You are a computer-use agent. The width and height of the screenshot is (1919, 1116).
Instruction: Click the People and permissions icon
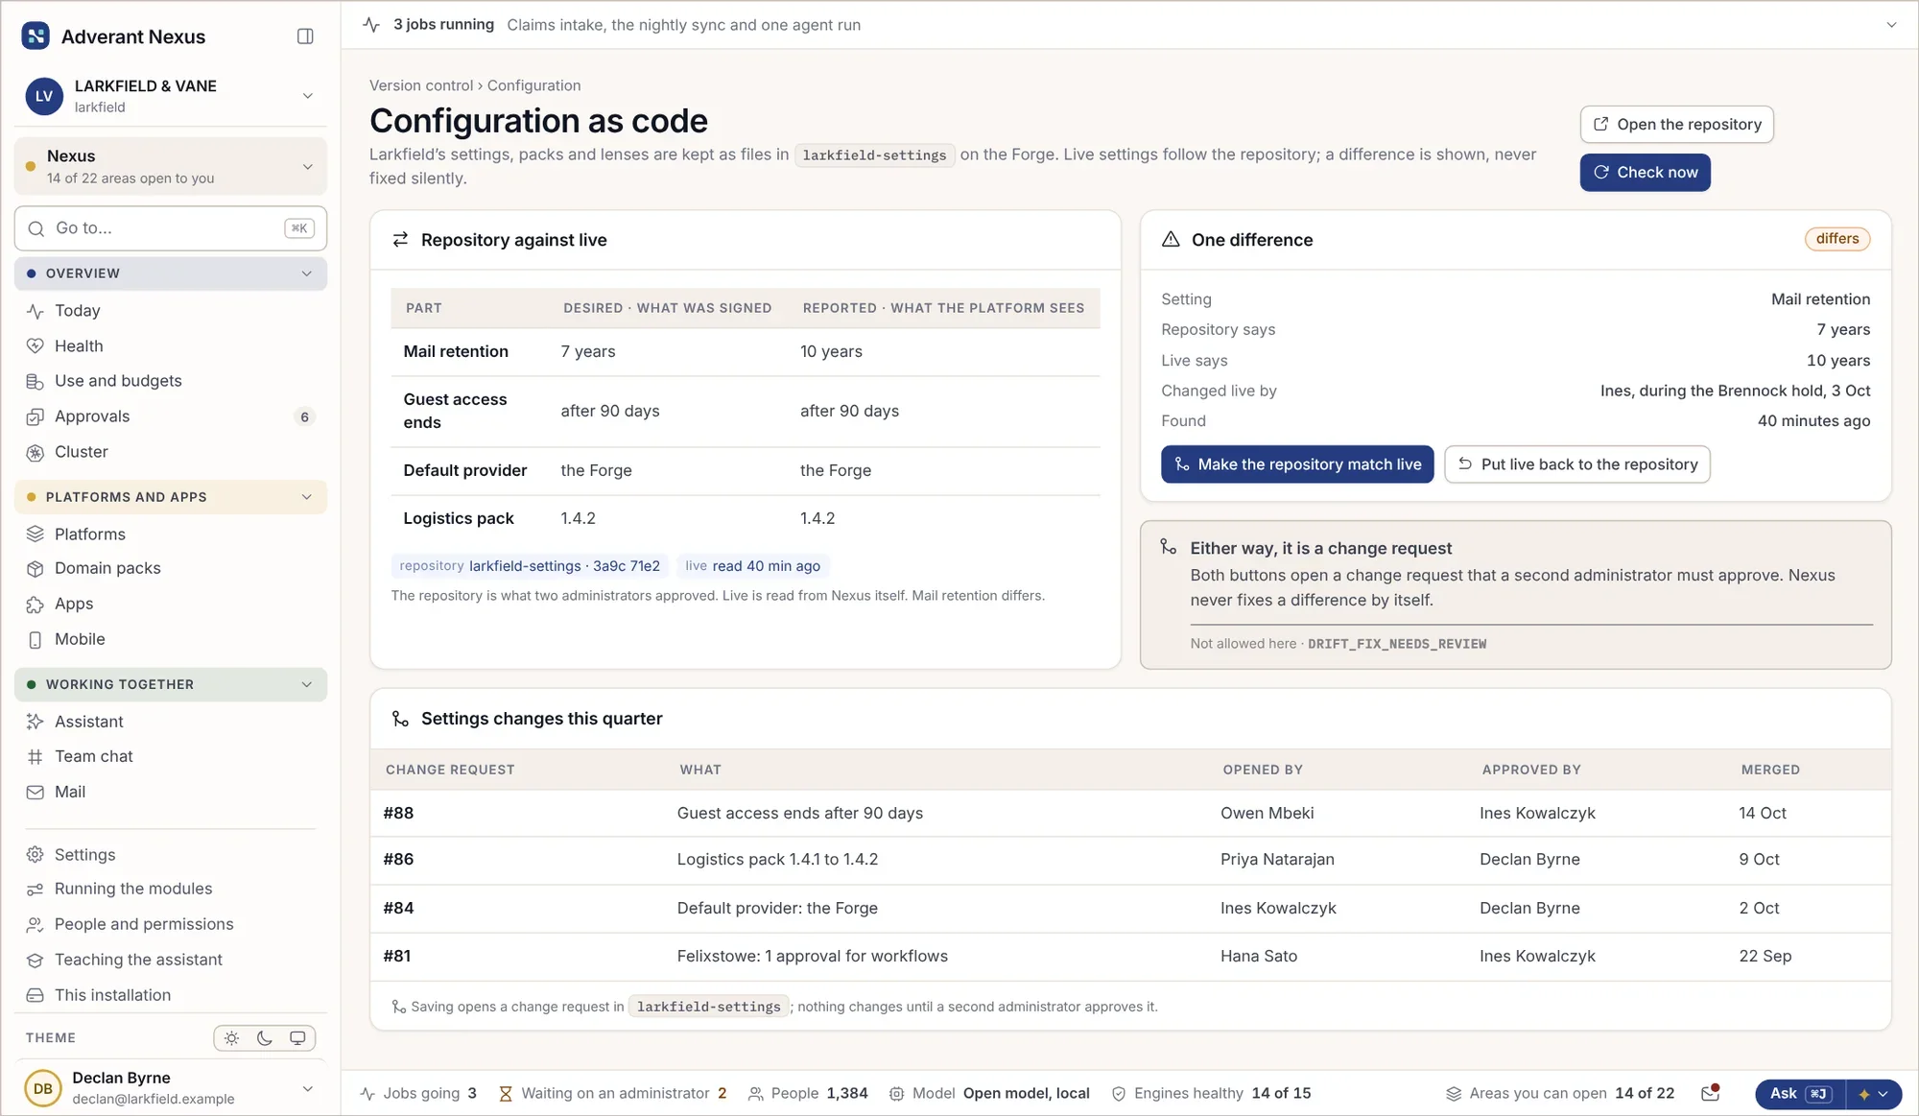pos(36,925)
